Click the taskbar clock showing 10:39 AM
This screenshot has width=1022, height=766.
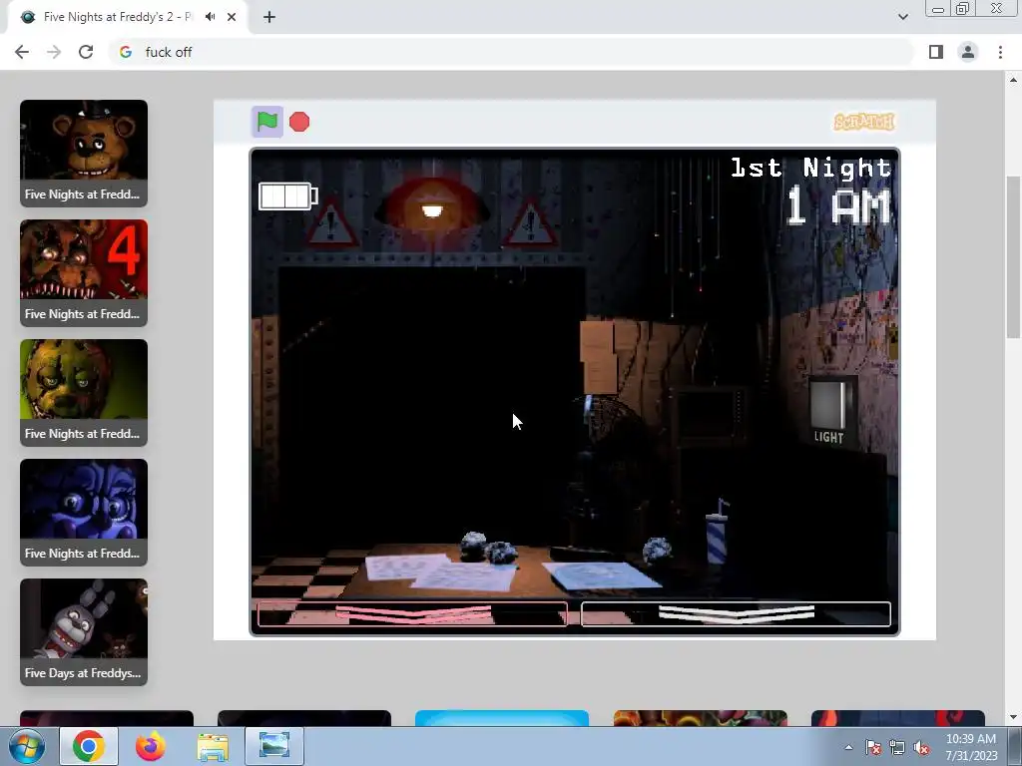click(x=971, y=747)
